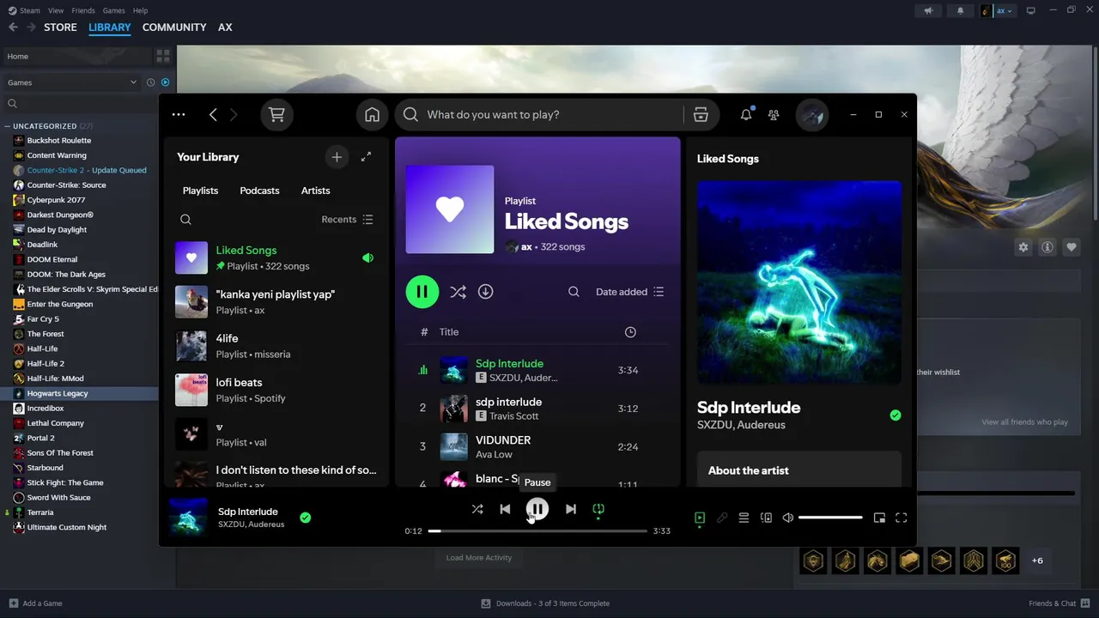Seek on the song progress bar

pos(537,531)
